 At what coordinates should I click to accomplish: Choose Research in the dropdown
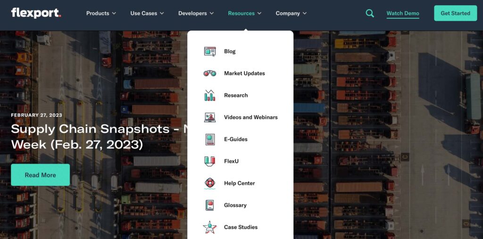coord(236,95)
